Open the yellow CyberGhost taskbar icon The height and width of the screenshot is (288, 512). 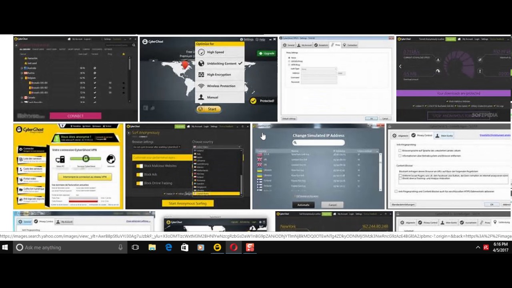(217, 248)
